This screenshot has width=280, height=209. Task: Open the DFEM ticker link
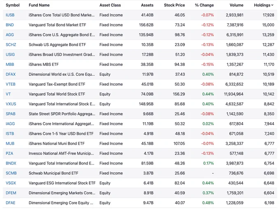[11, 193]
